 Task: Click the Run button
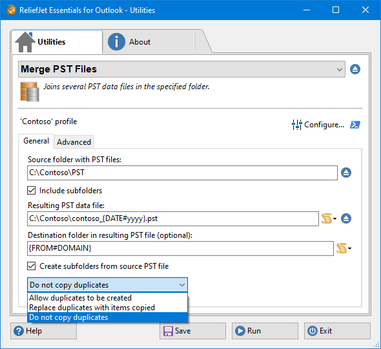coord(265,331)
